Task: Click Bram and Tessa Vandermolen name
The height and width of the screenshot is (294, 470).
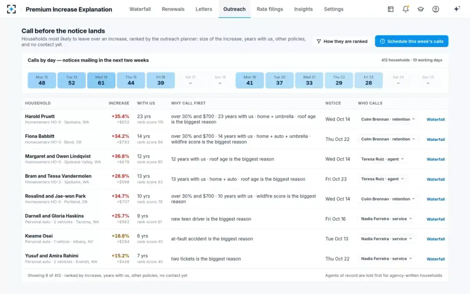Action: click(58, 176)
